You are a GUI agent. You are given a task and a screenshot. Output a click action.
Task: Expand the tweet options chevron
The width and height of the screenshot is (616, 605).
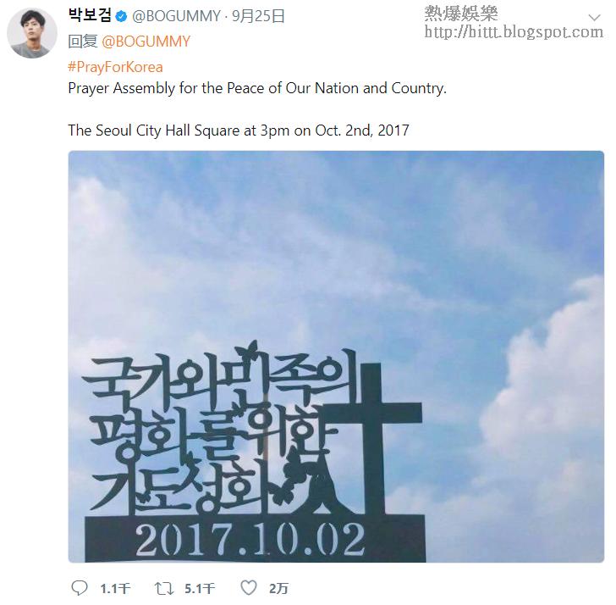pyautogui.click(x=594, y=17)
